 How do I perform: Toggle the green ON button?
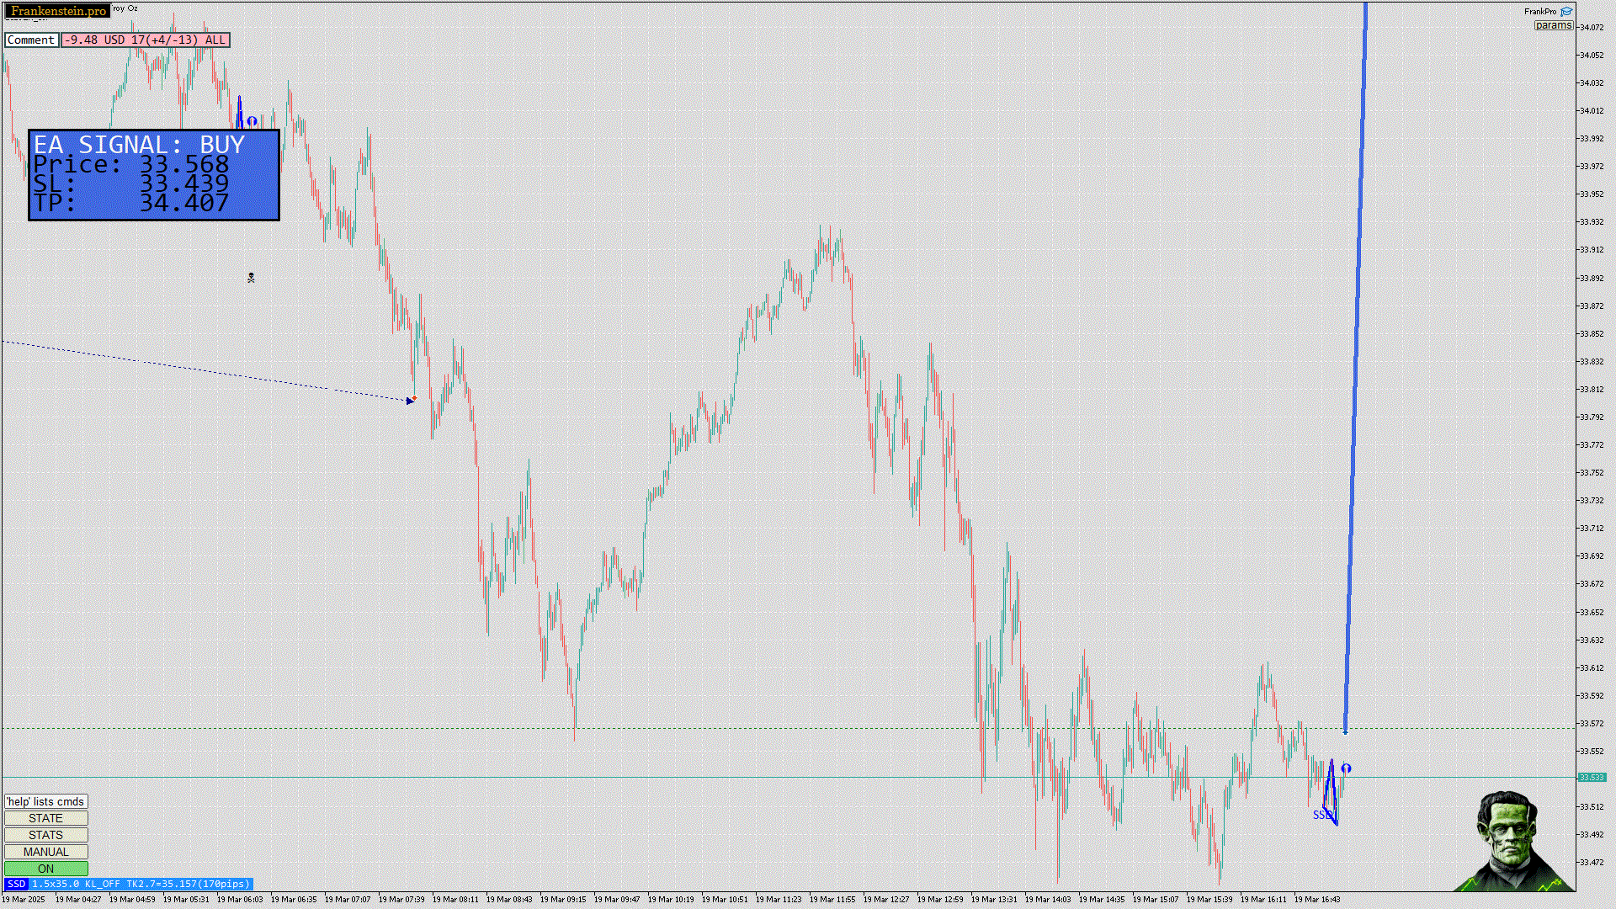click(45, 869)
